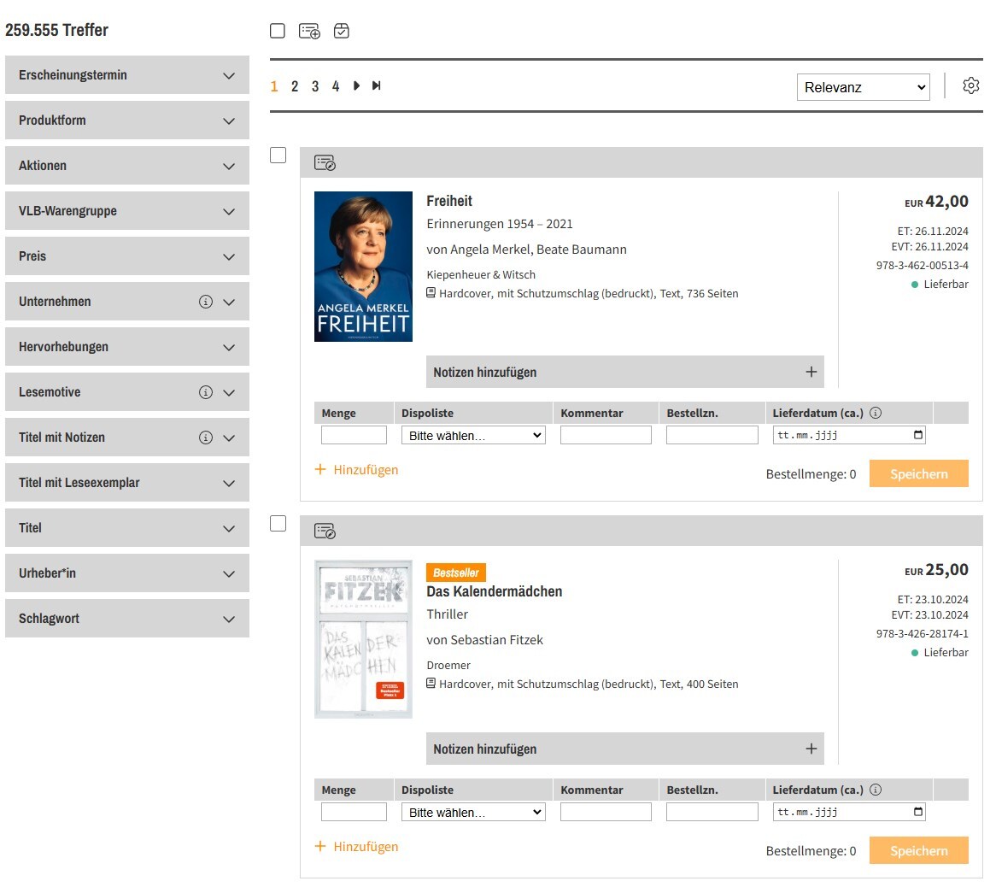Expand the Titel mit Leseexemplar filter

[x=127, y=483]
